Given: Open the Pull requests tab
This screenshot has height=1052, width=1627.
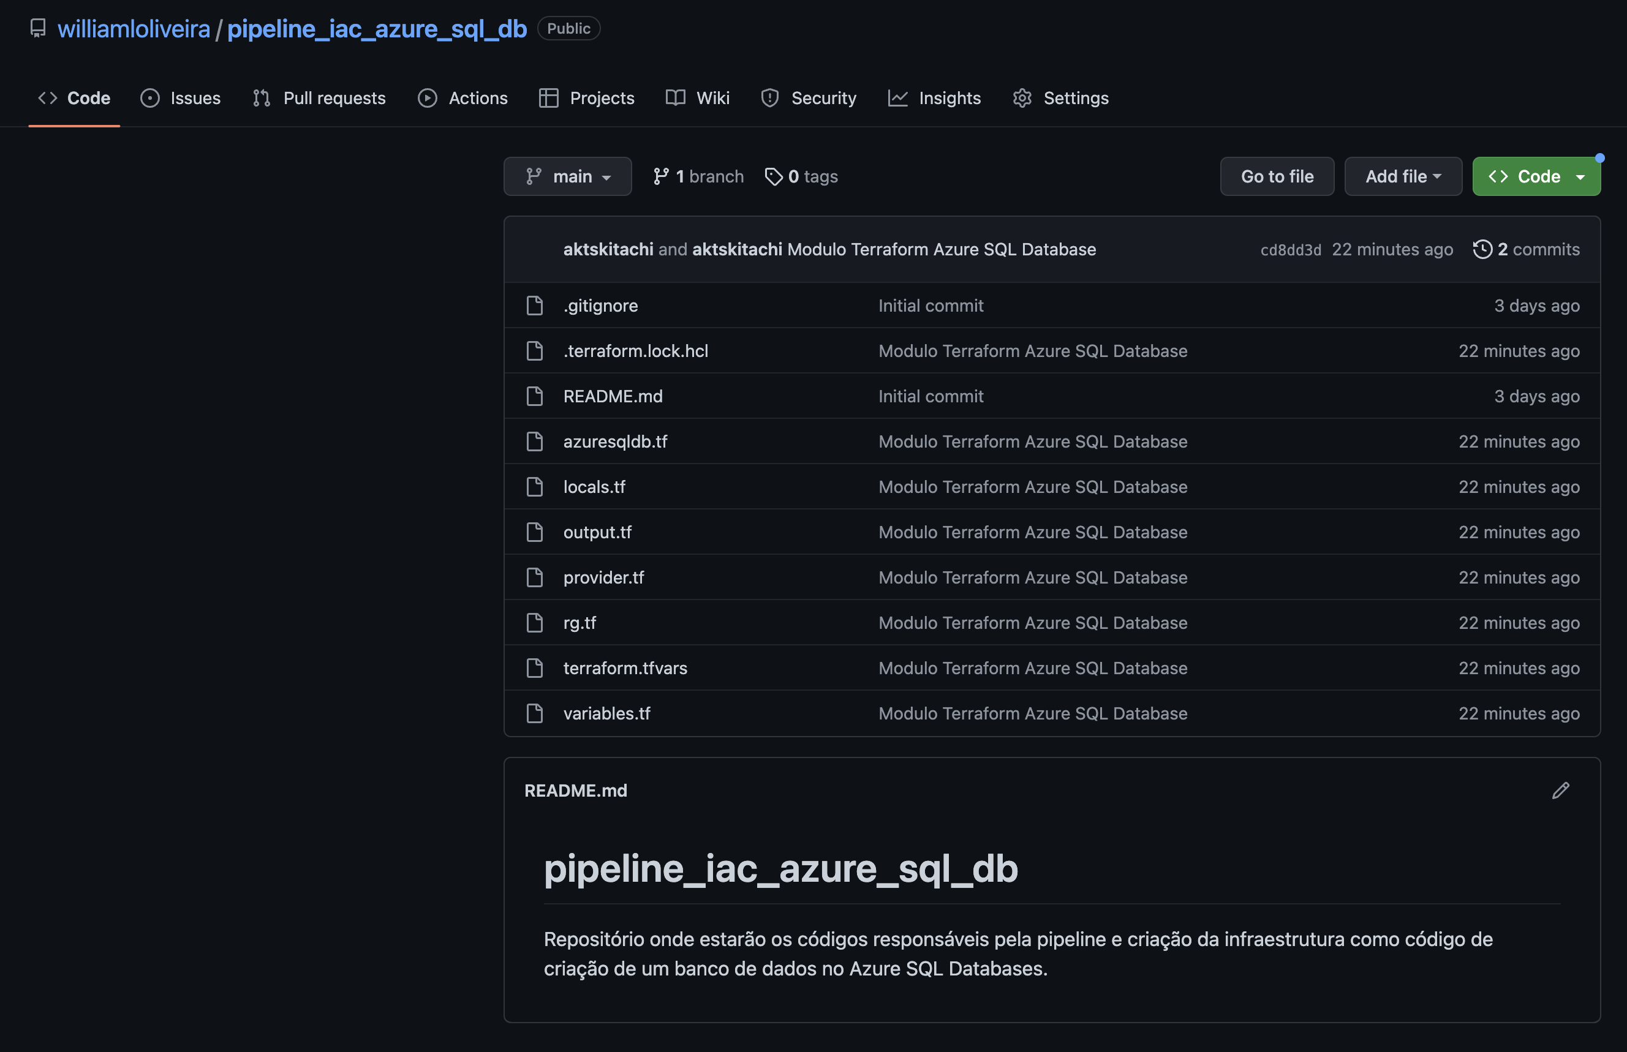Looking at the screenshot, I should click(x=319, y=98).
